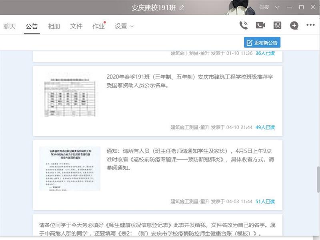Open the 作业 tab
Screen dimensions: 320x240
98,26
